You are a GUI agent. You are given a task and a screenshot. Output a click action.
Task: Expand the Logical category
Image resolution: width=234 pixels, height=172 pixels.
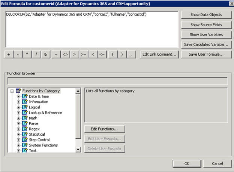18,107
